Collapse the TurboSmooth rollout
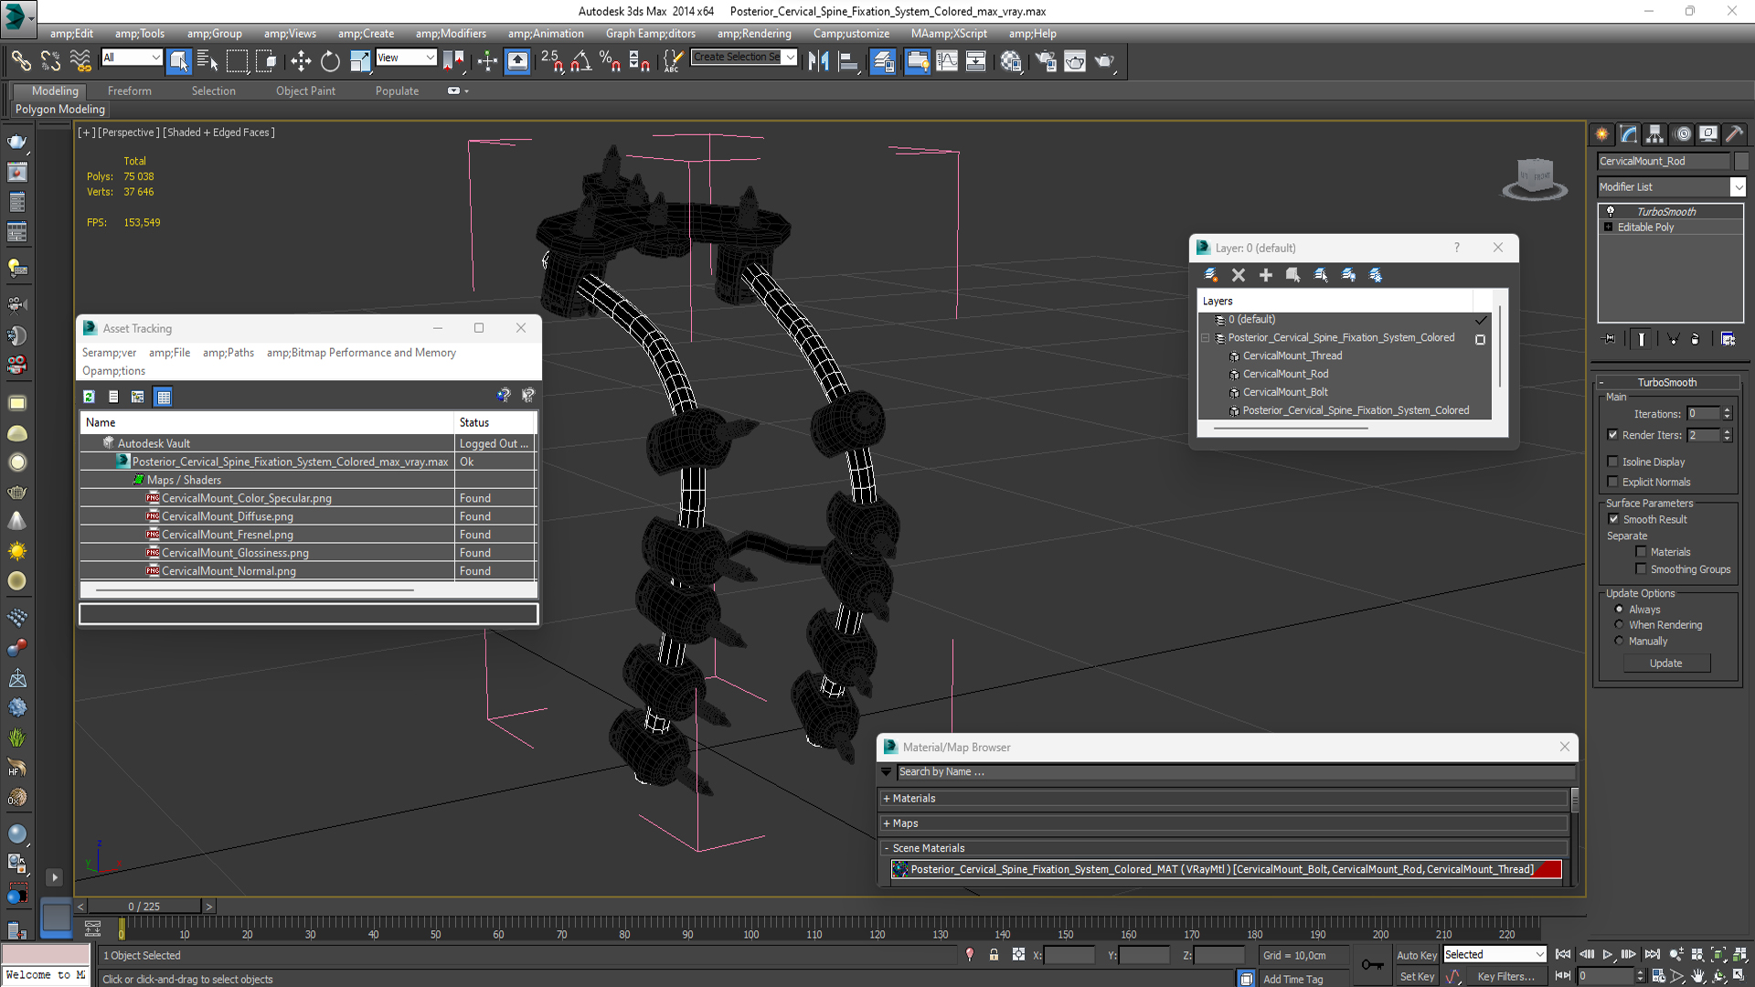The height and width of the screenshot is (987, 1755). [x=1667, y=382]
